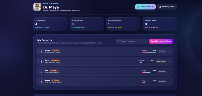
Task: Click the checkmark icon in Review Quests
Action: pos(139,7)
